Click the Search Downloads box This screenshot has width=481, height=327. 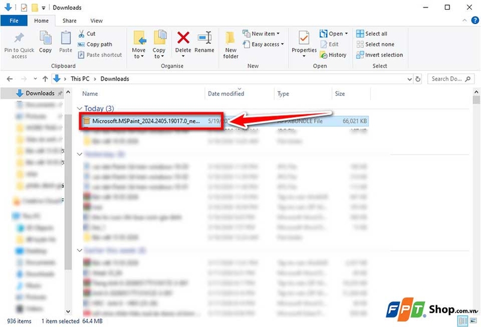[450, 79]
